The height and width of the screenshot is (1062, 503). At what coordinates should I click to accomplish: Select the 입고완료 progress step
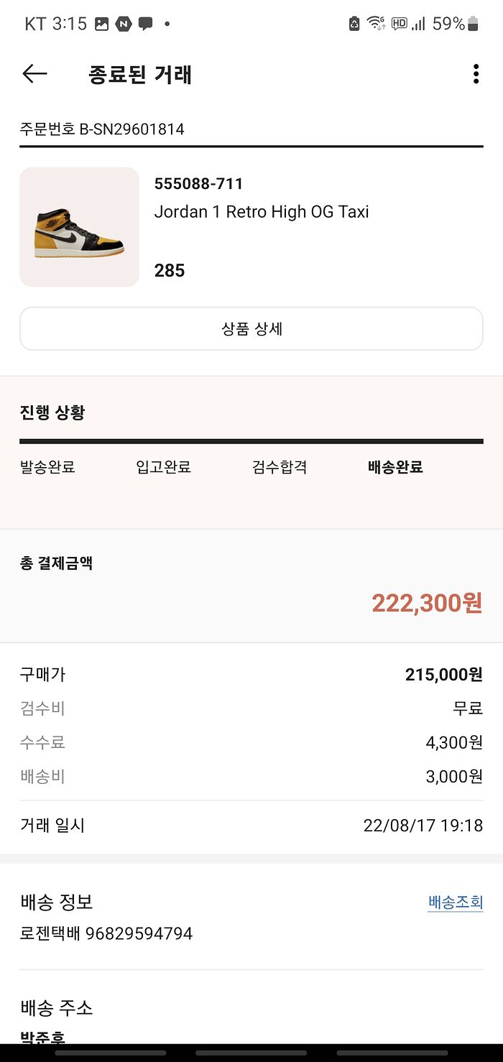pyautogui.click(x=163, y=467)
